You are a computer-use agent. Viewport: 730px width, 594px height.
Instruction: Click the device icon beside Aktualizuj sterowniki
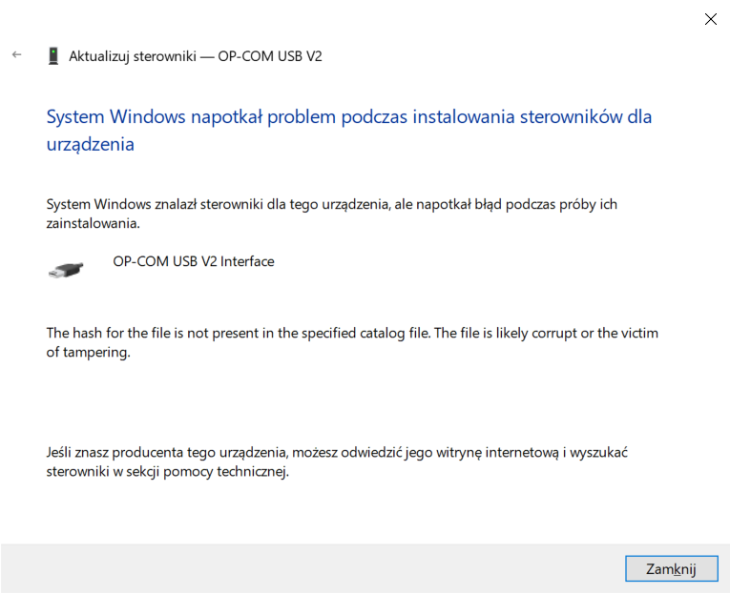pos(53,56)
